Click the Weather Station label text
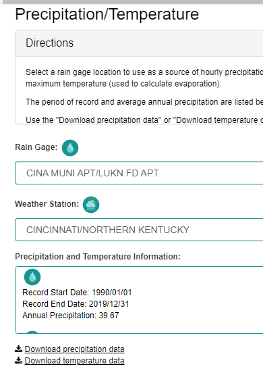The height and width of the screenshot is (375, 263). coord(47,204)
